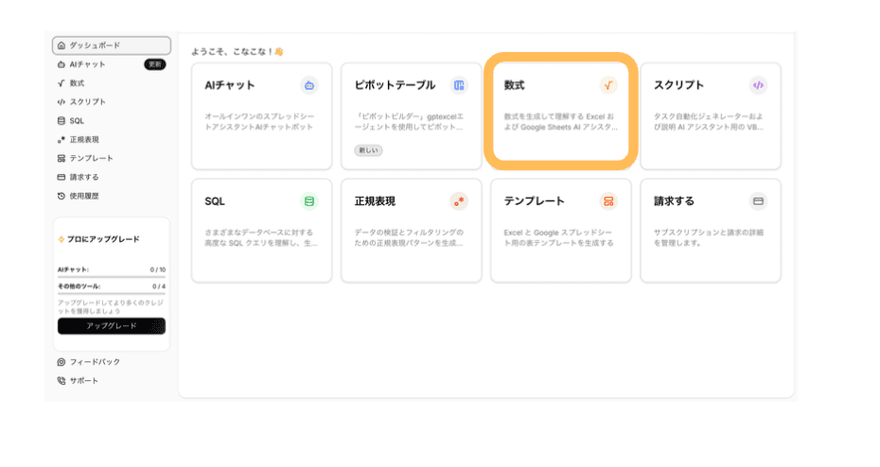Select SQL in the left sidebar
The width and height of the screenshot is (880, 467).
pos(77,121)
